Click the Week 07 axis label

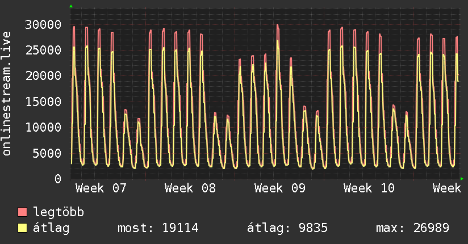[101, 188]
